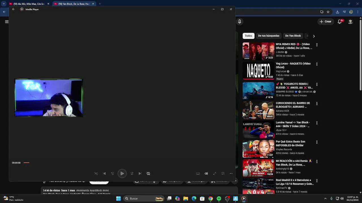This screenshot has height=203, width=362.
Task: Select the Todos filter chip
Action: tap(249, 36)
